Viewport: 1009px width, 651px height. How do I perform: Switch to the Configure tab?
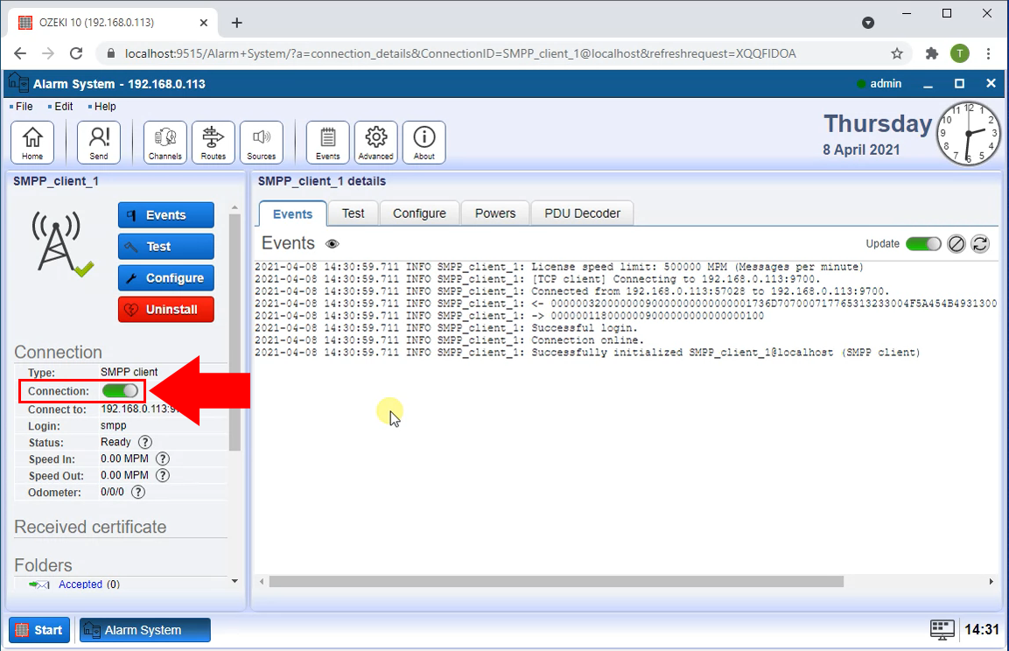419,213
